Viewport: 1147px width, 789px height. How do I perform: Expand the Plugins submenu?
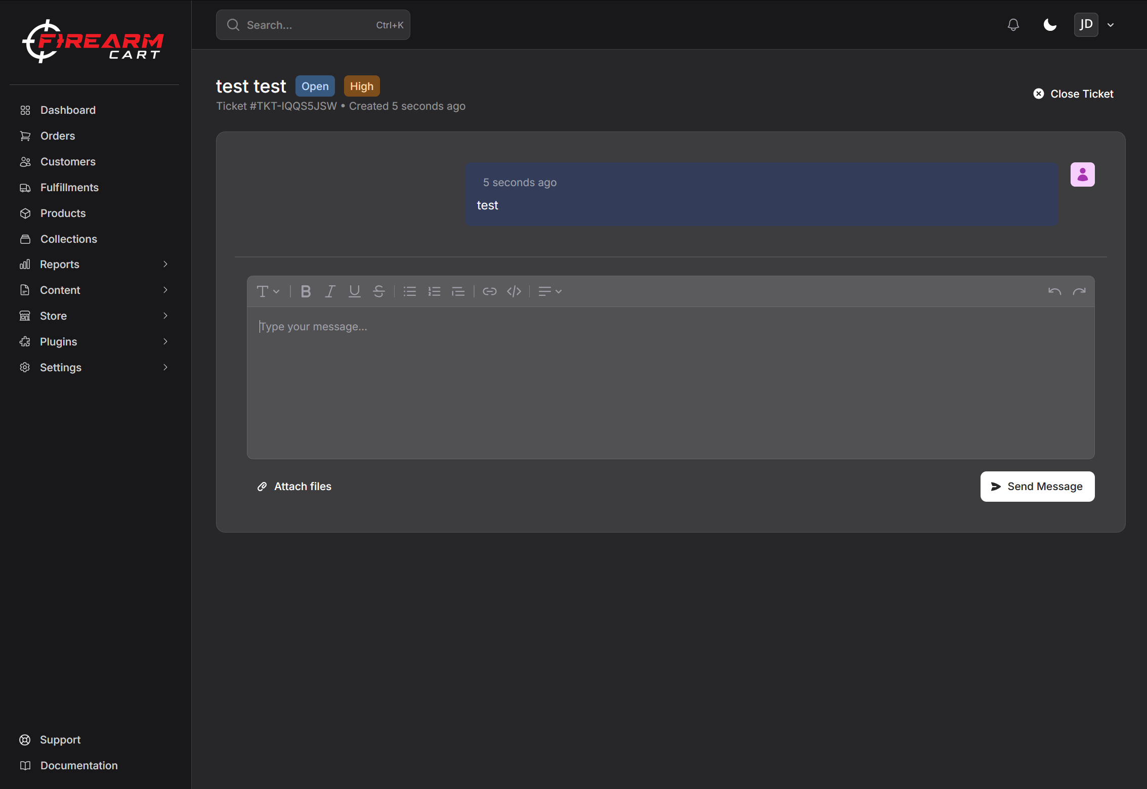165,341
